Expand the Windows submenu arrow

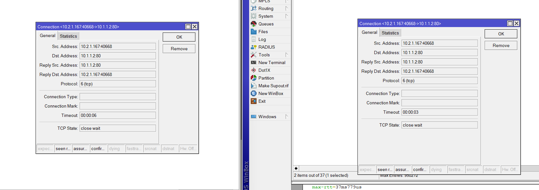pos(287,117)
